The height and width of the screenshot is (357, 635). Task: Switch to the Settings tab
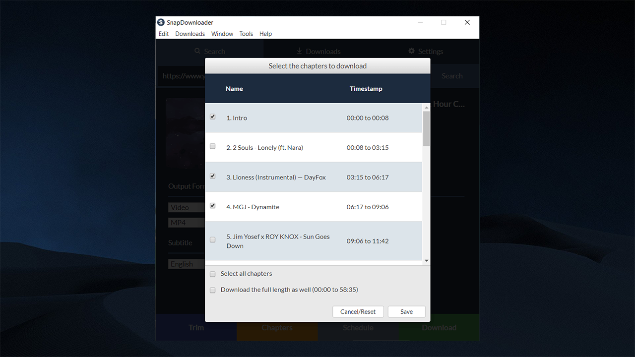click(x=426, y=52)
